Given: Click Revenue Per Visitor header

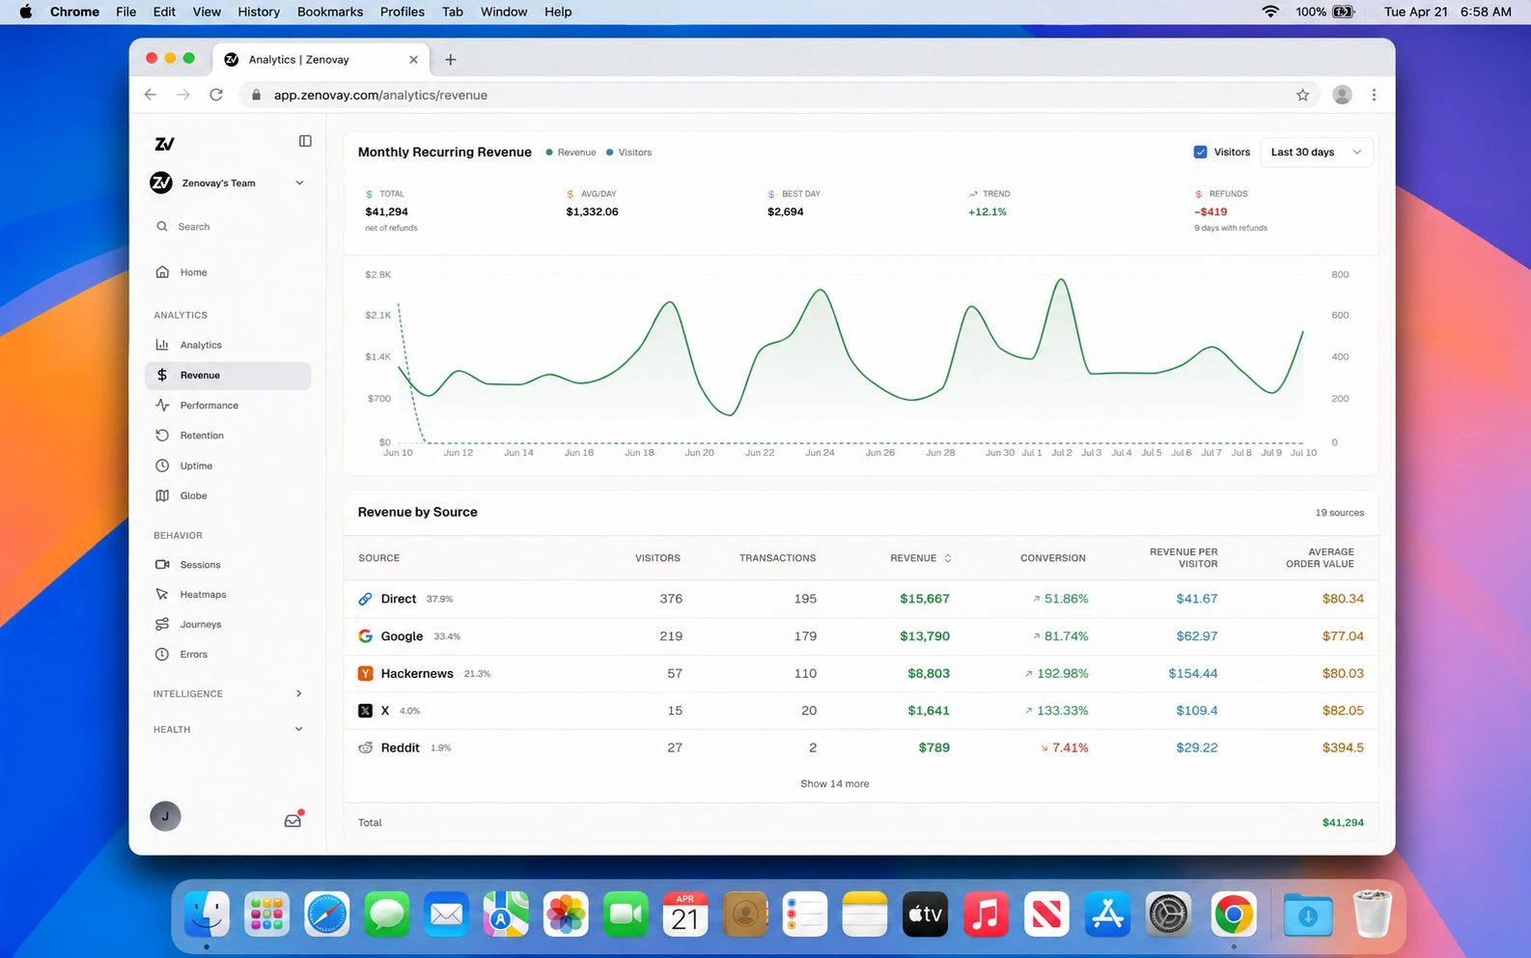Looking at the screenshot, I should [1183, 558].
